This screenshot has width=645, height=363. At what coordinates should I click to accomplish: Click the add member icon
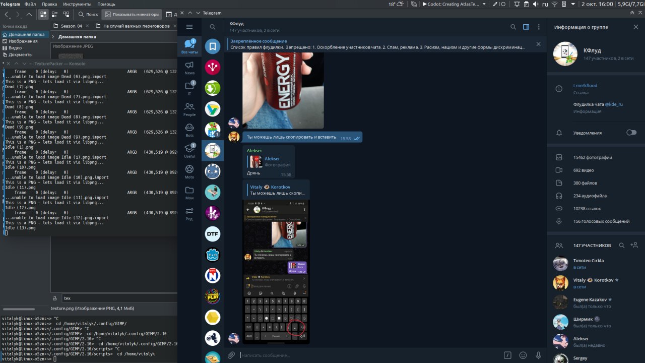point(634,245)
